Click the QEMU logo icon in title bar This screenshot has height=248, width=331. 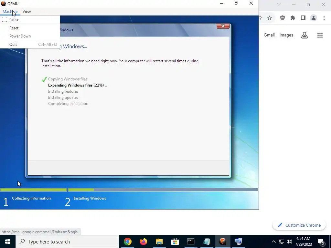pos(3,4)
